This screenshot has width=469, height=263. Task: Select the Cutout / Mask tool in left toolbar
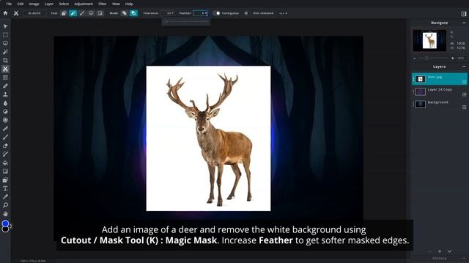(5, 69)
